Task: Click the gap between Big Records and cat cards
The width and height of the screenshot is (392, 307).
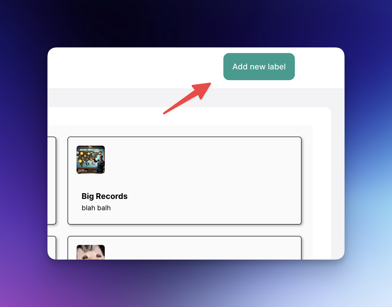Action: click(184, 230)
